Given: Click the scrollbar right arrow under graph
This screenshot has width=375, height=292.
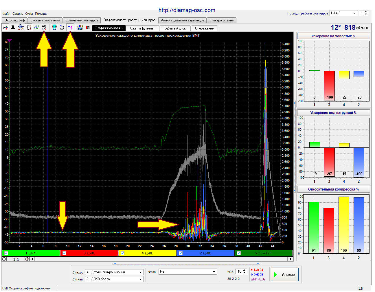Looking at the screenshot, I should pyautogui.click(x=291, y=259).
